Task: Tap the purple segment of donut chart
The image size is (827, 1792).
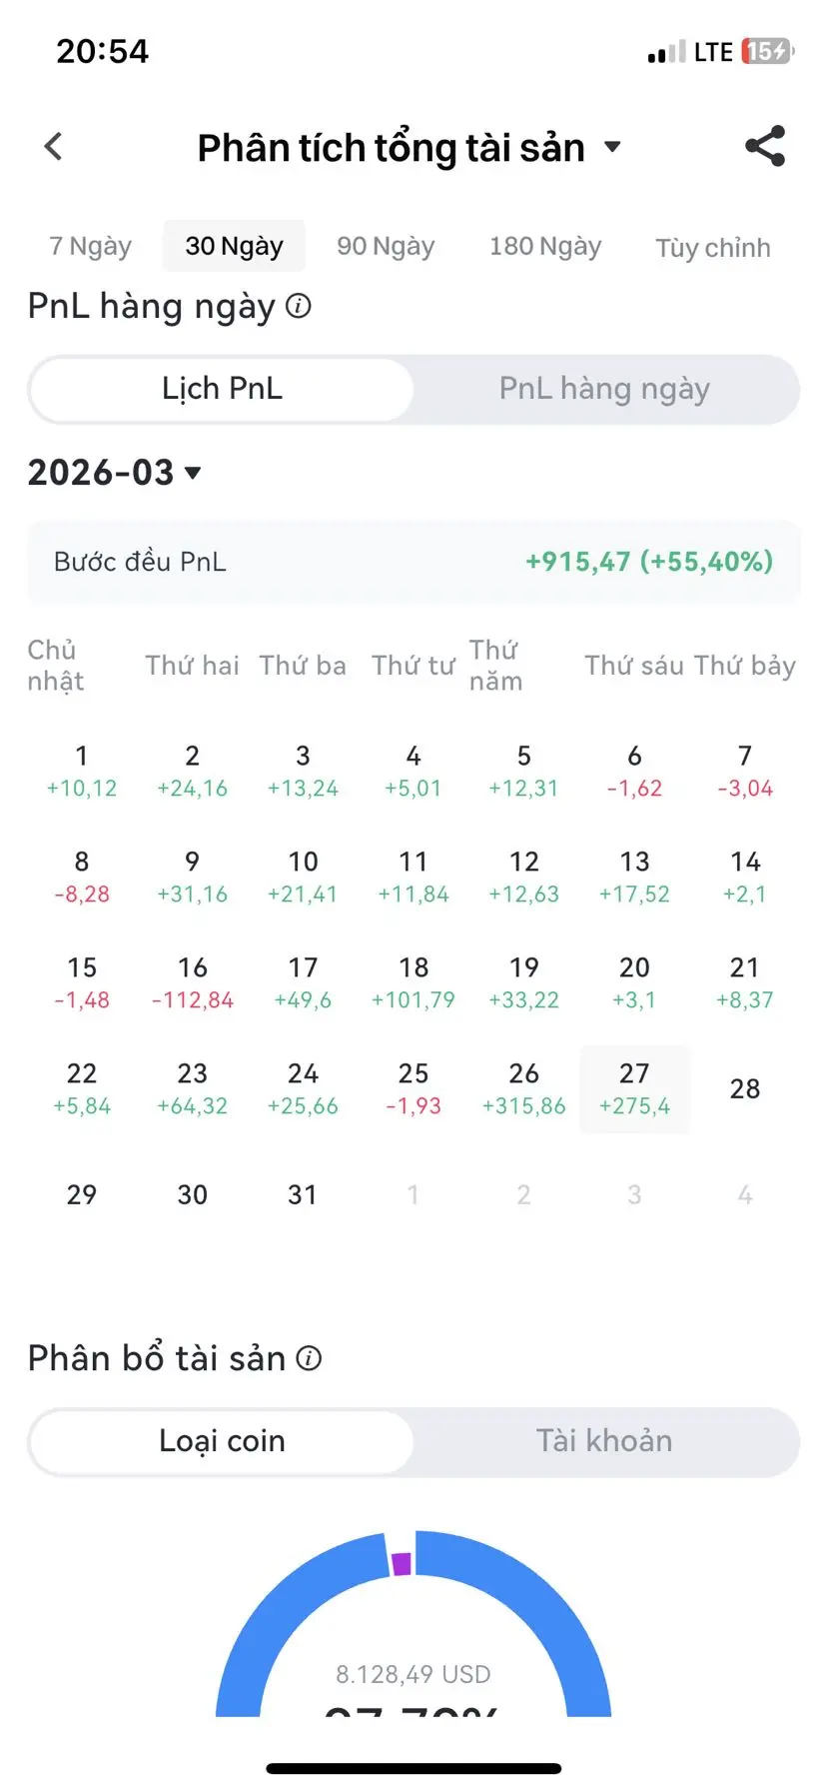Action: coord(402,1564)
